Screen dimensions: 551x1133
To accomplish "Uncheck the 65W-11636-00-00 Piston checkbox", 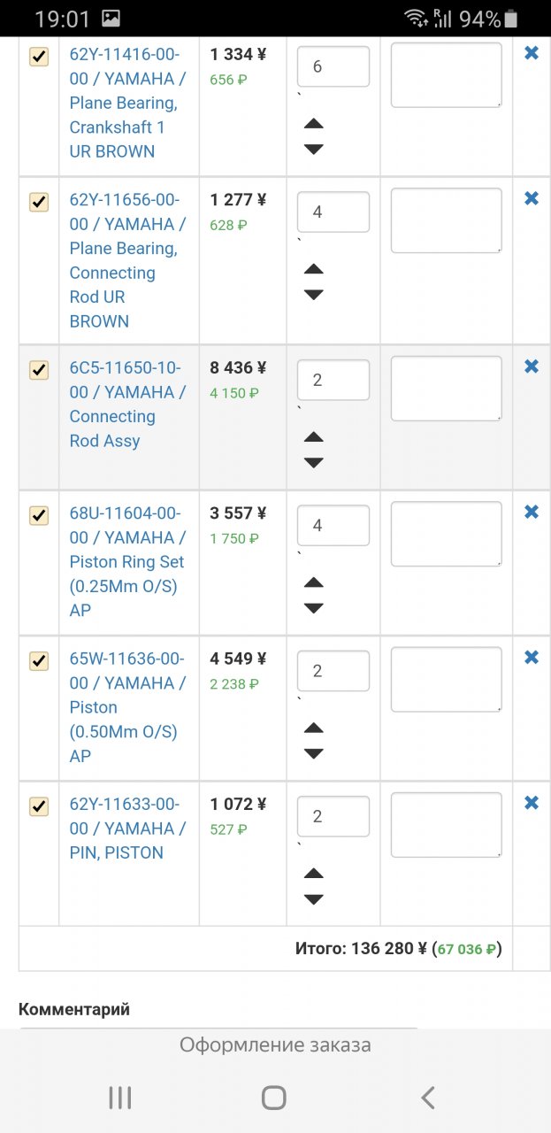I will point(39,661).
